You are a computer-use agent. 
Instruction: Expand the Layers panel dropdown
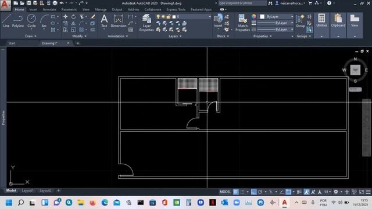tap(175, 36)
